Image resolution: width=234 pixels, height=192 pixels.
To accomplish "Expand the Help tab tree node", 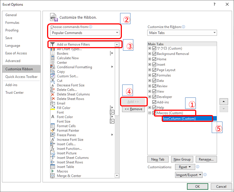I will tap(150, 108).
